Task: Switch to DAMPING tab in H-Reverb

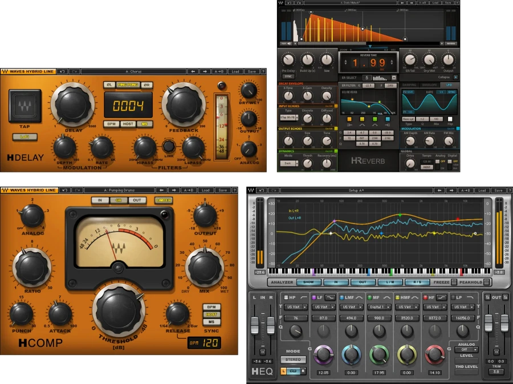Action: 409,85
